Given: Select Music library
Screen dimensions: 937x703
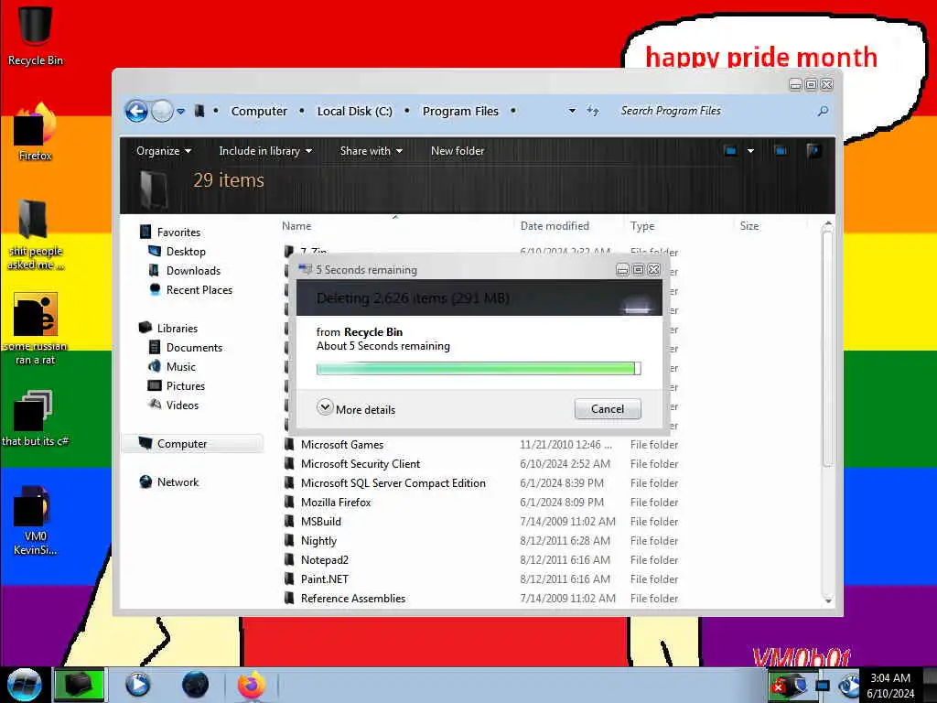Looking at the screenshot, I should [180, 366].
